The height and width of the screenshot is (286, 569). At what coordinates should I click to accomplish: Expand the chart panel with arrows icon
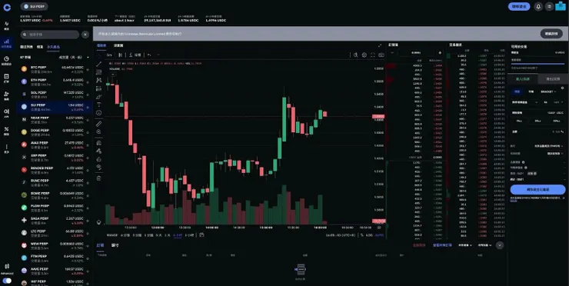point(380,45)
